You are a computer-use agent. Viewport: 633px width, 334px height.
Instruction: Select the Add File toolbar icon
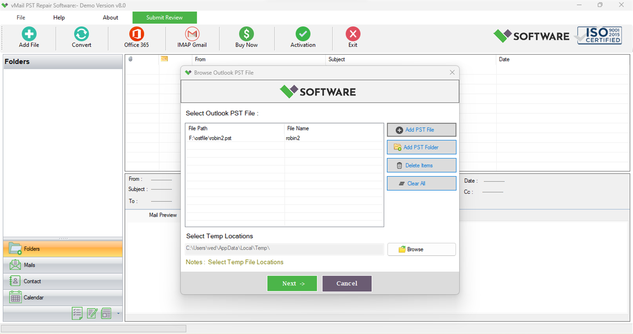click(29, 37)
